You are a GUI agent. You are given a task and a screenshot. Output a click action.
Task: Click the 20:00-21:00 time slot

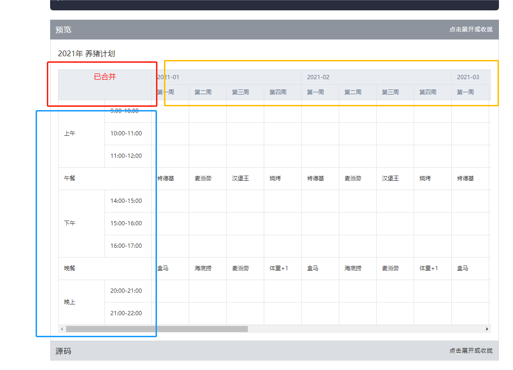pyautogui.click(x=128, y=291)
